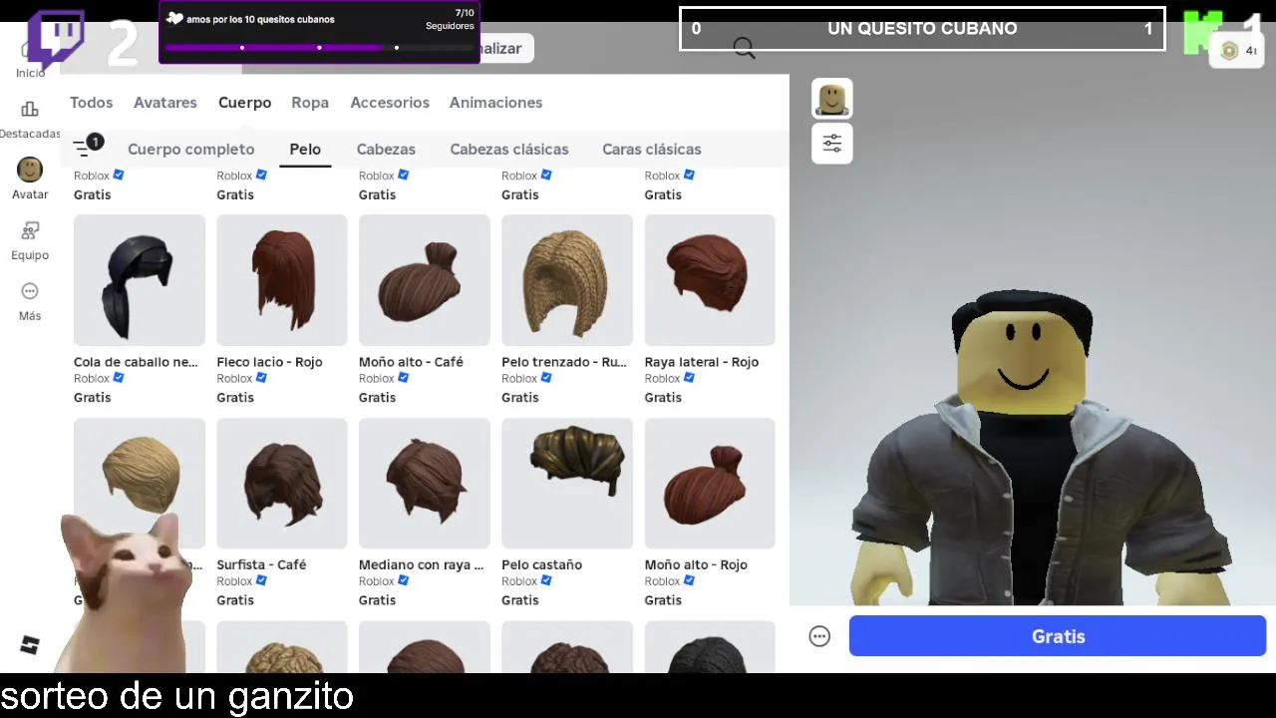This screenshot has width=1276, height=718.
Task: Select the Cabezas clásicas subcategory
Action: [509, 150]
